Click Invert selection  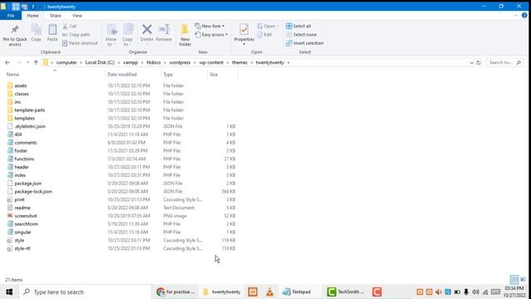[x=304, y=43]
